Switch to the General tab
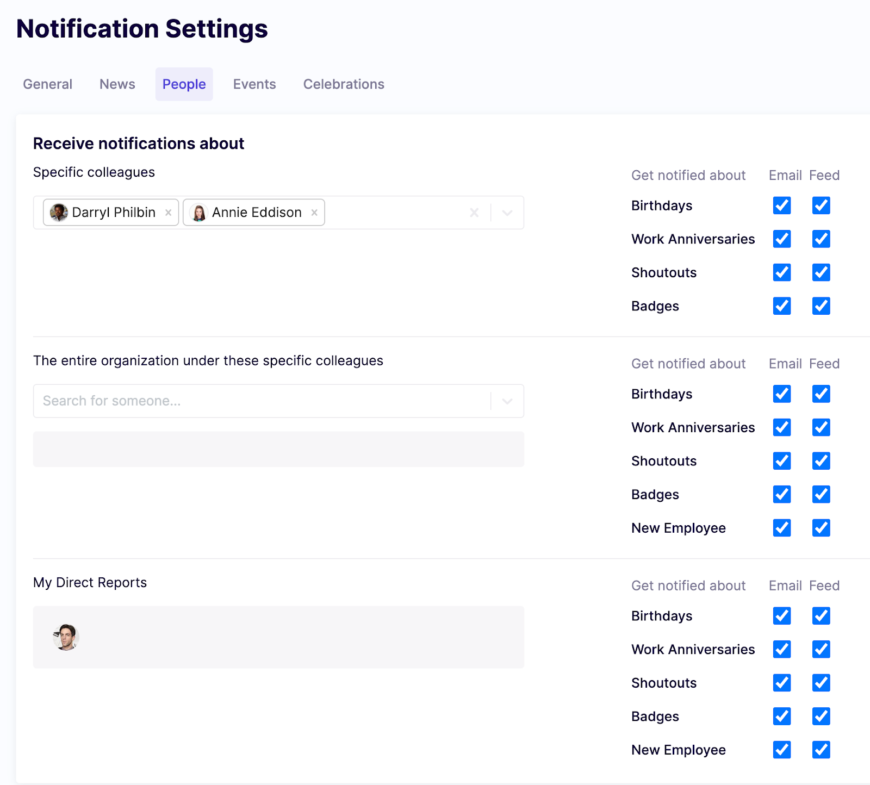This screenshot has width=870, height=785. point(47,84)
